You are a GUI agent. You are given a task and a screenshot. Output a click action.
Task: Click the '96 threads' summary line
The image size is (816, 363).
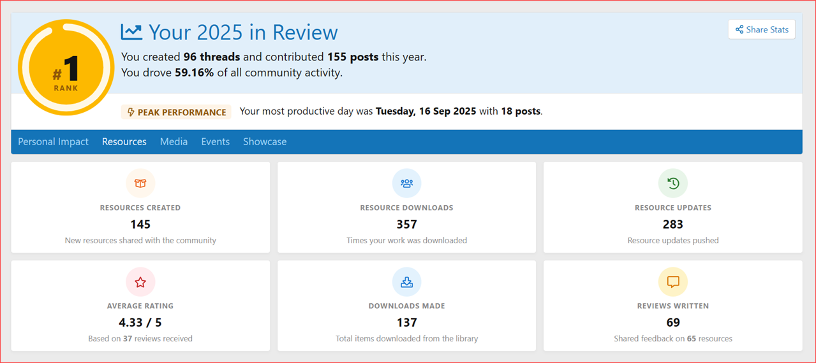coord(274,57)
